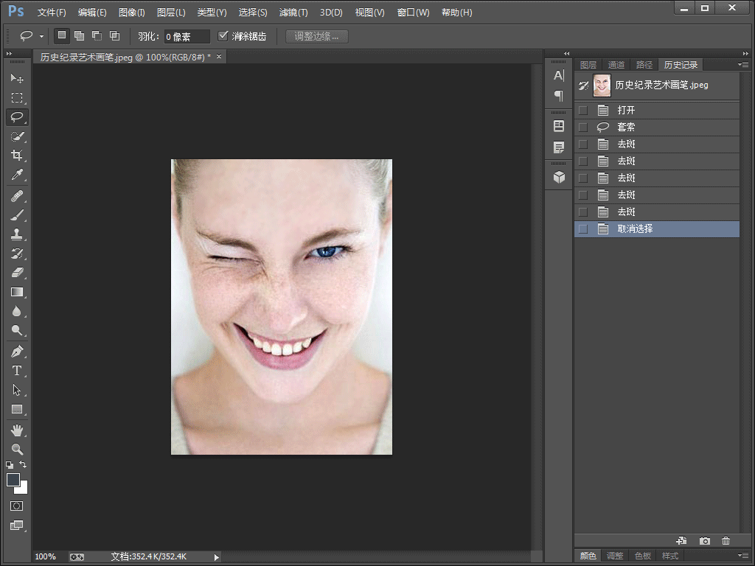Screen dimensions: 755x566
Task: Set history brush source on 套索 state
Action: click(583, 127)
